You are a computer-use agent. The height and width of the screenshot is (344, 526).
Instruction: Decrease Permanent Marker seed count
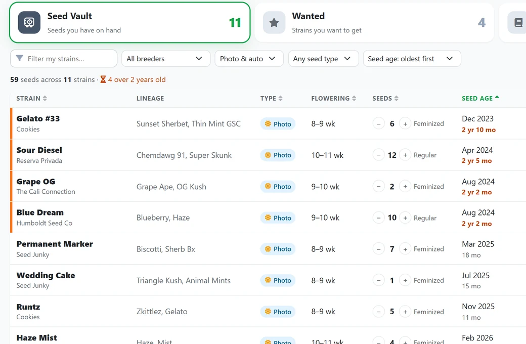(x=378, y=249)
